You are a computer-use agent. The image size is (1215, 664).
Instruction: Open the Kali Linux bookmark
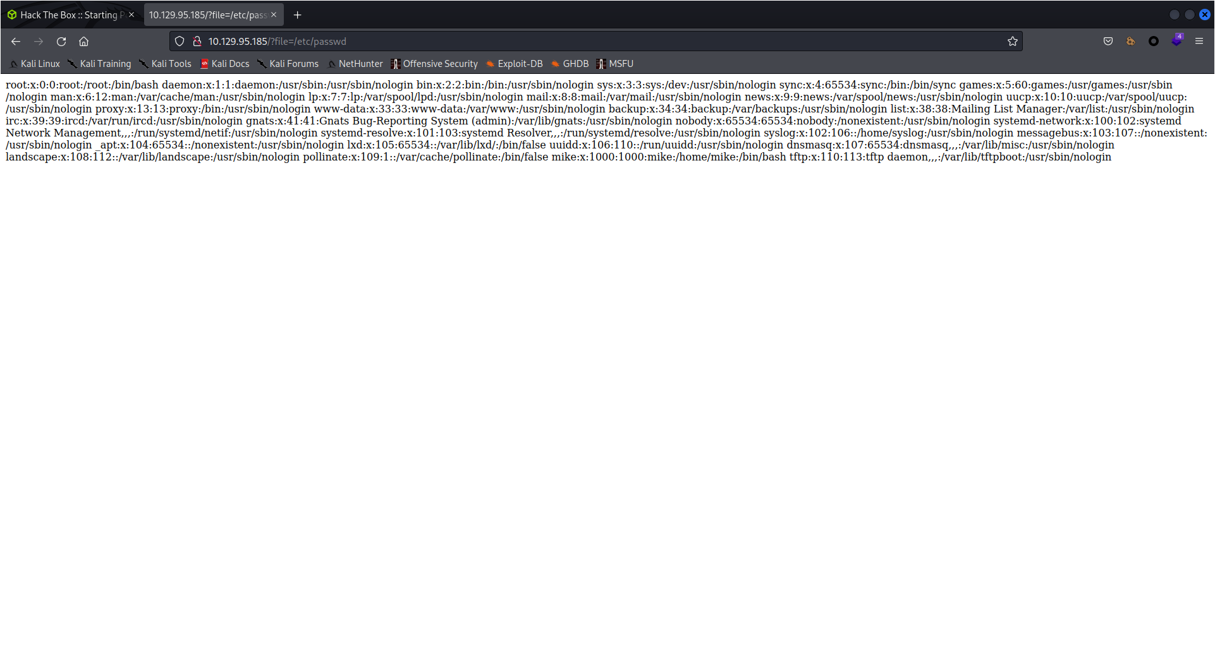point(35,64)
